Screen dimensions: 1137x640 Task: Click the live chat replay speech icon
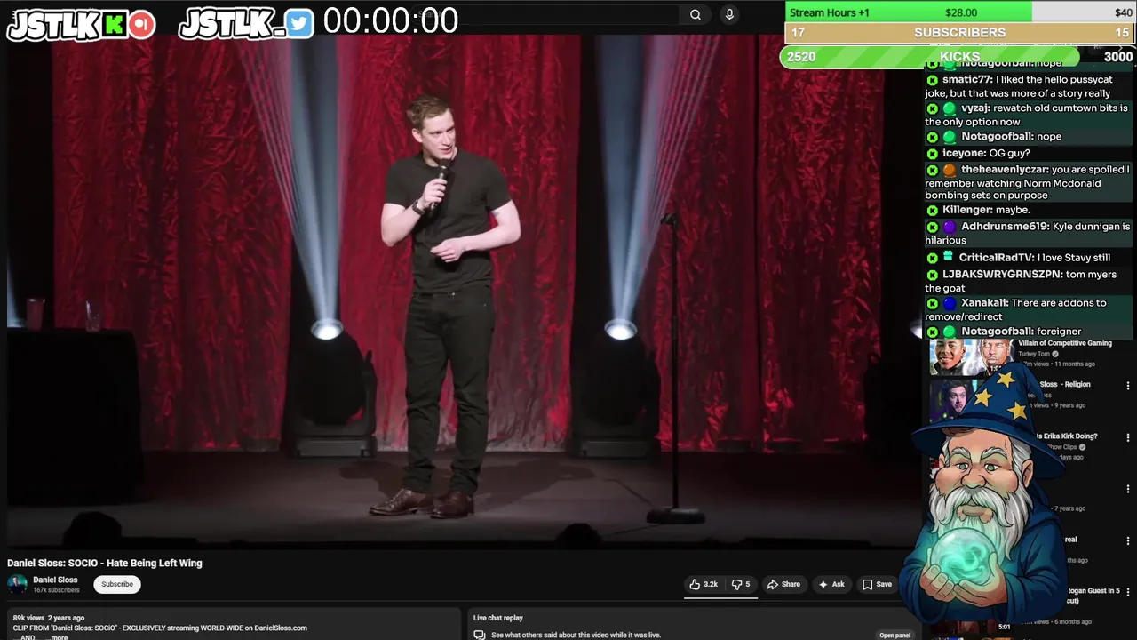tap(480, 635)
